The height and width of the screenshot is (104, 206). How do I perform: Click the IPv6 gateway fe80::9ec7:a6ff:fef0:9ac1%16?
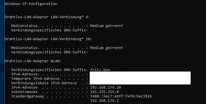point(121,96)
